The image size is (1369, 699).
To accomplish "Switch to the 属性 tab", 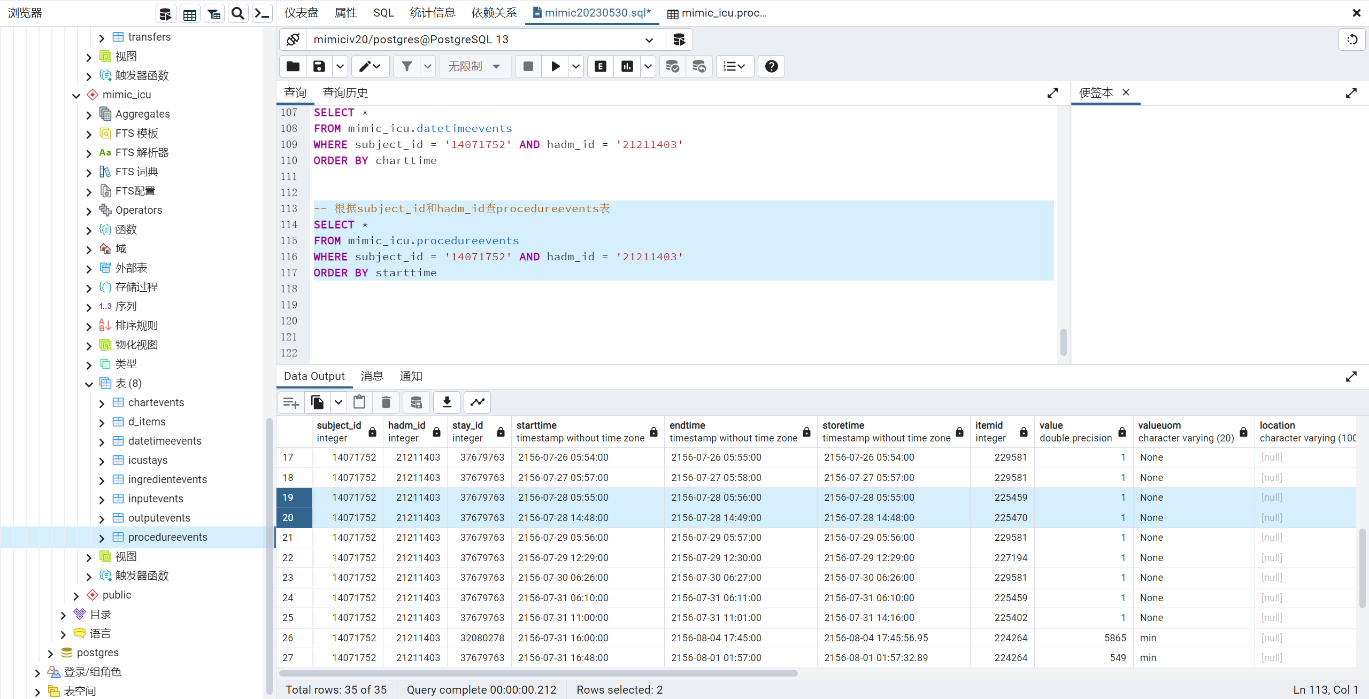I will point(345,13).
